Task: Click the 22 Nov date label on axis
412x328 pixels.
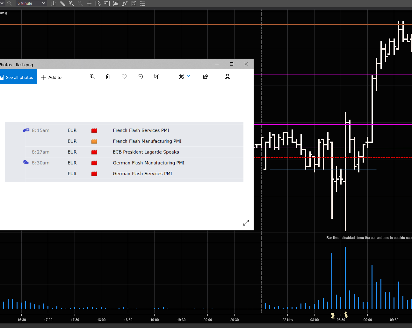Action: pos(288,320)
